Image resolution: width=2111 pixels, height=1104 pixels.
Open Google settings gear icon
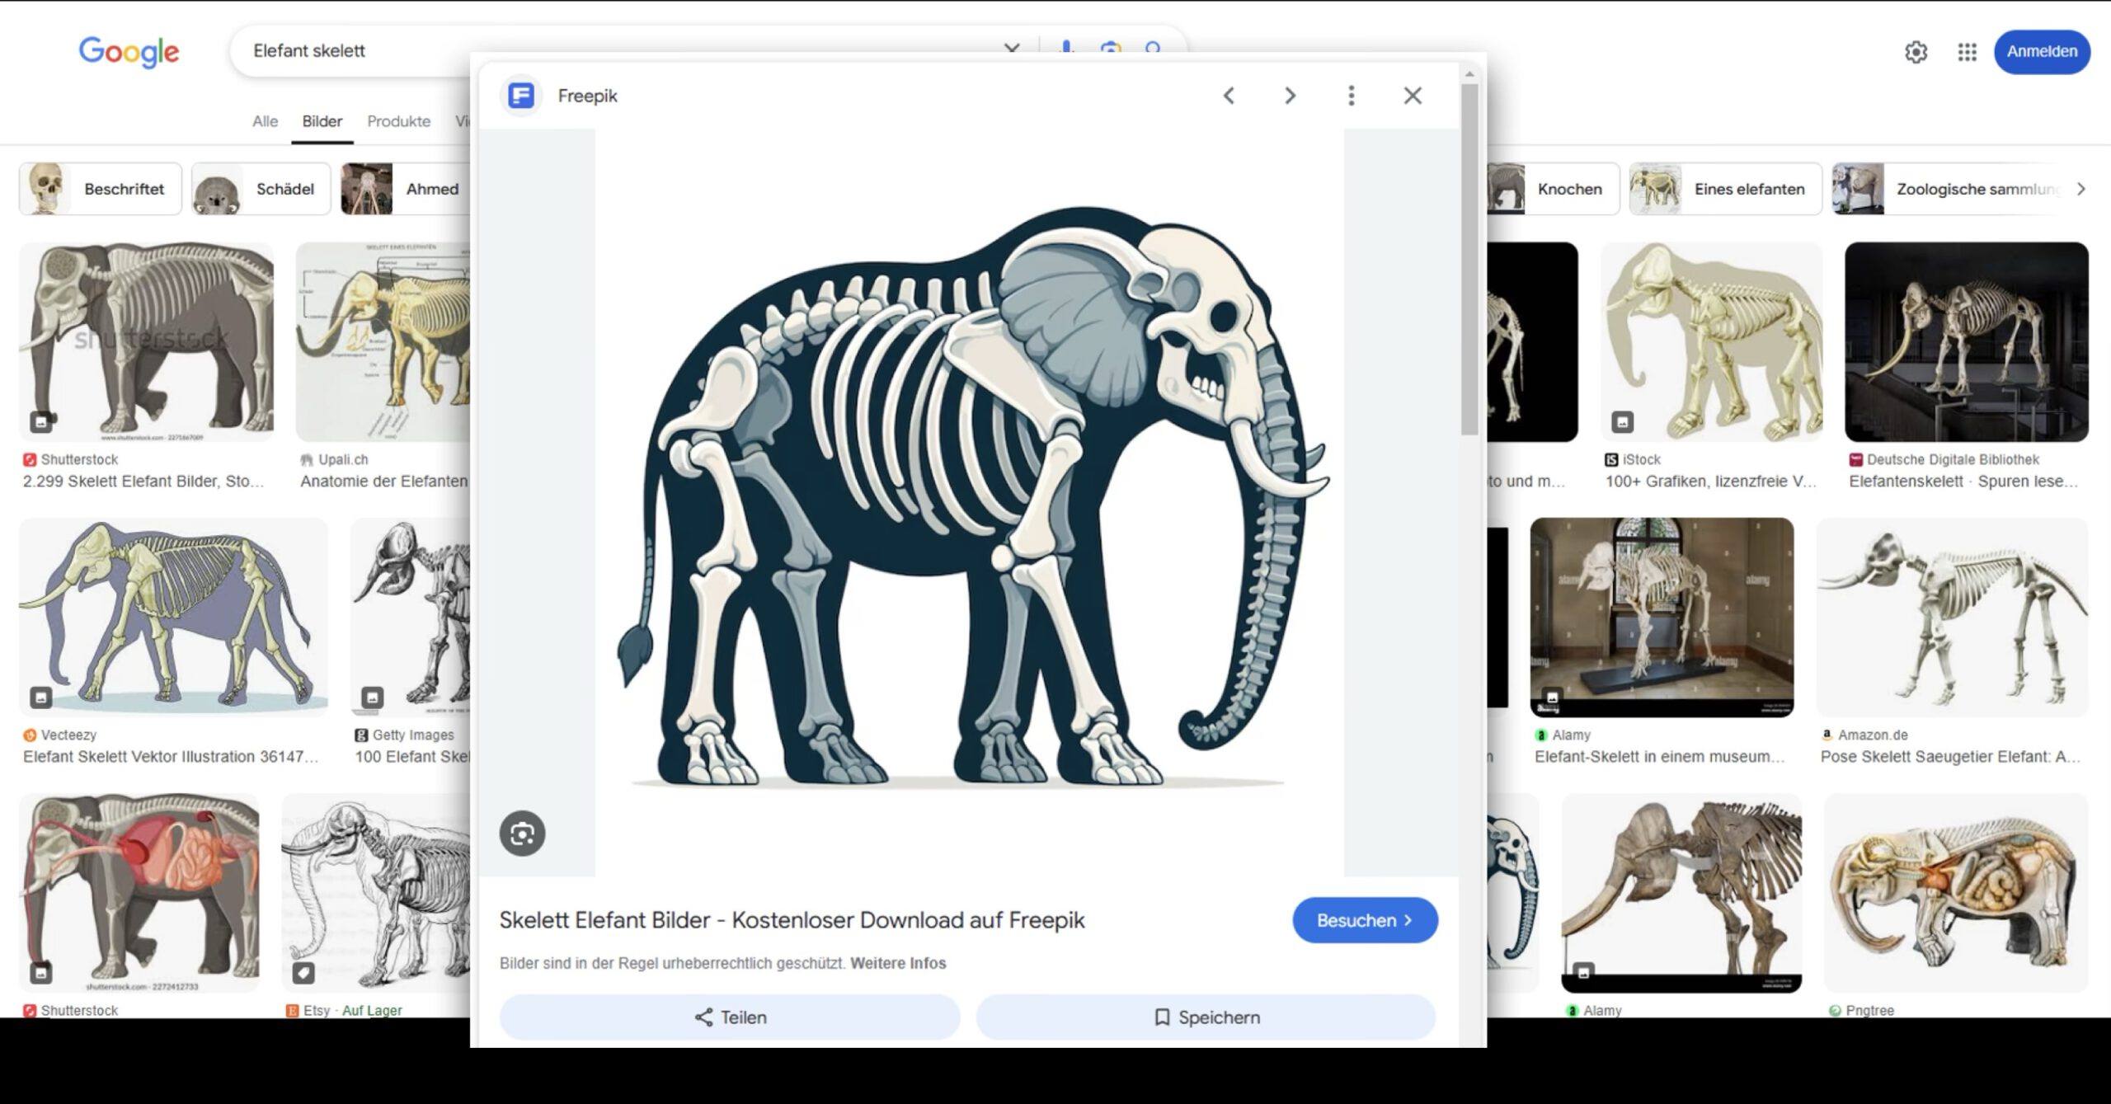coord(1916,52)
